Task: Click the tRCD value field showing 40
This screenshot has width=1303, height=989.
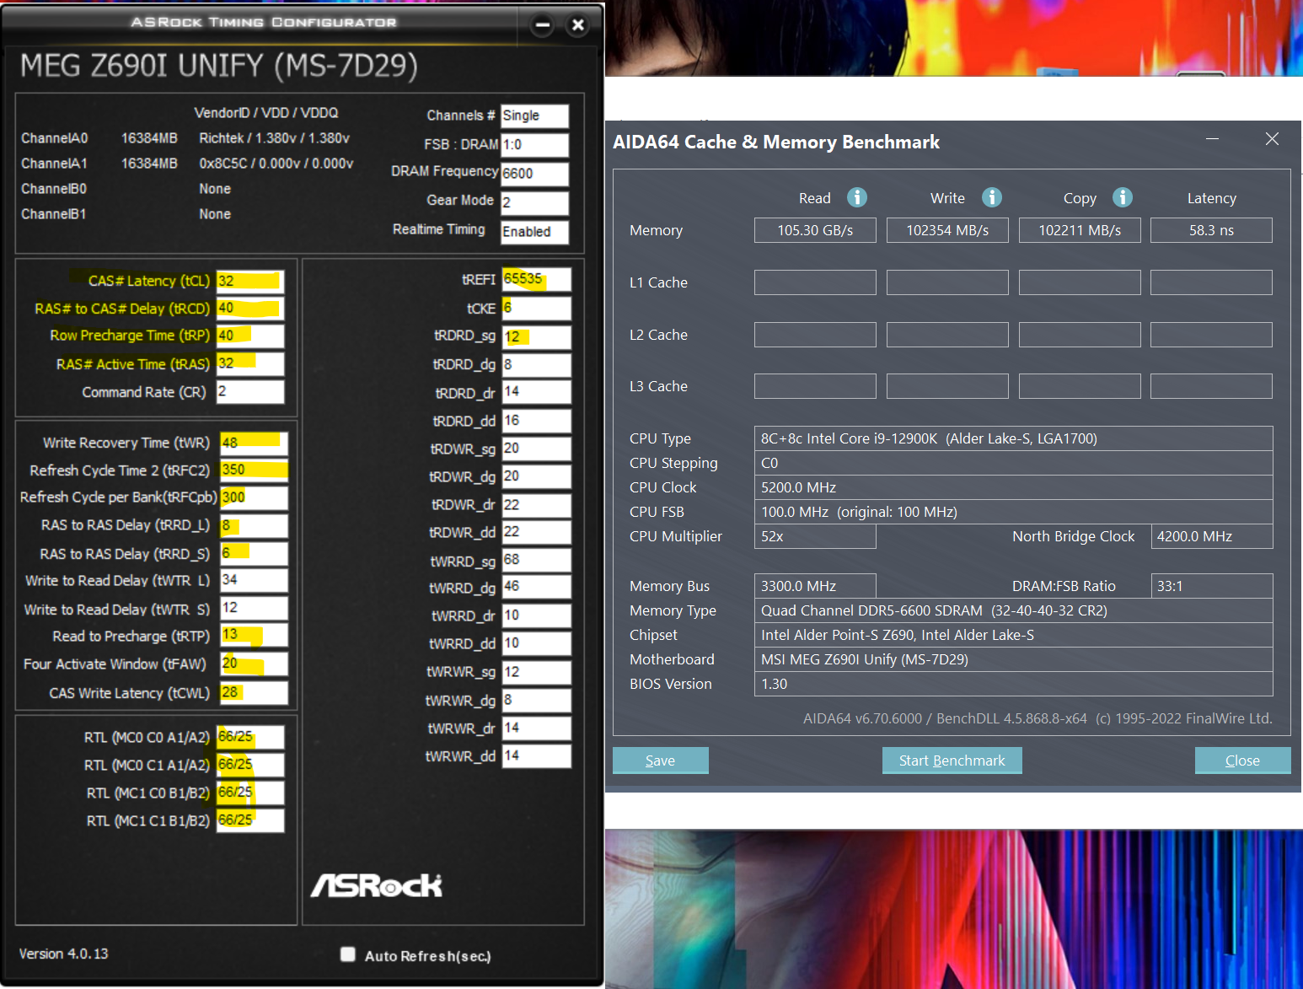Action: coord(250,309)
